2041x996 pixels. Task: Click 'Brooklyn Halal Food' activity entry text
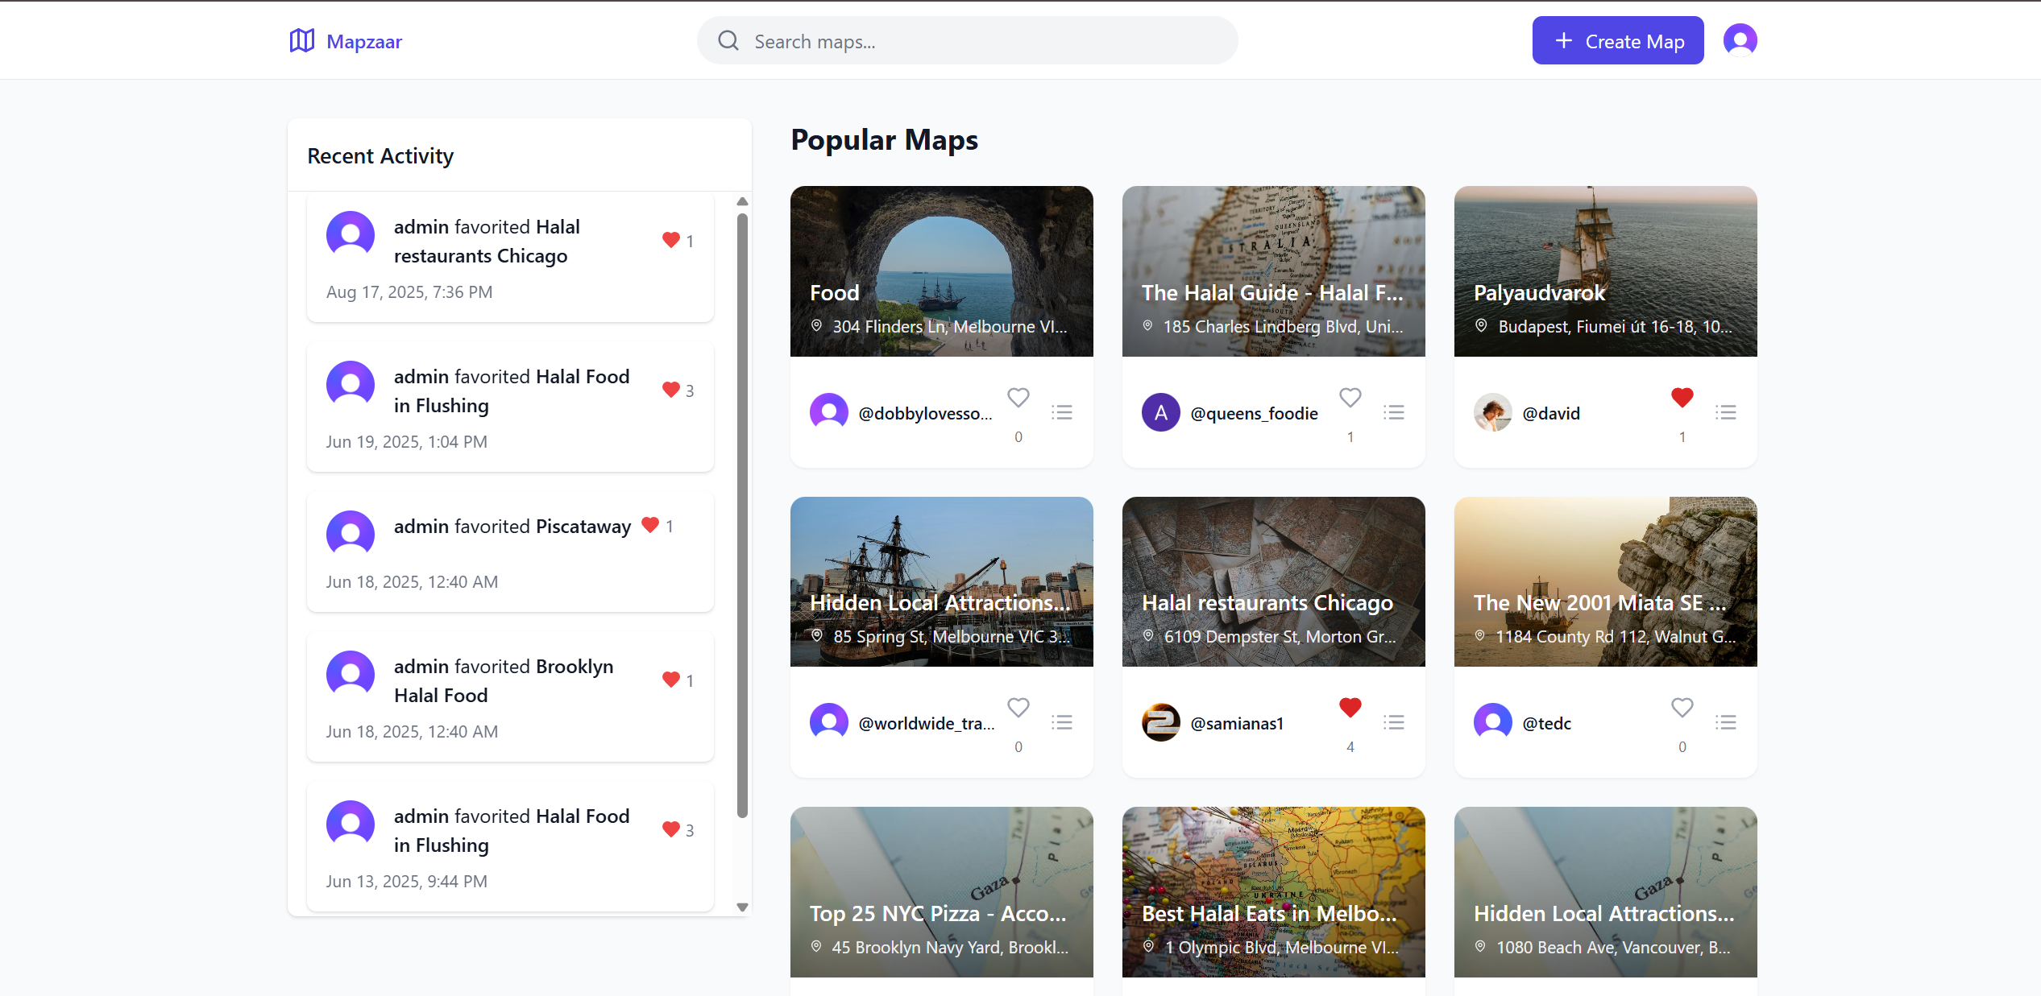[x=504, y=680]
